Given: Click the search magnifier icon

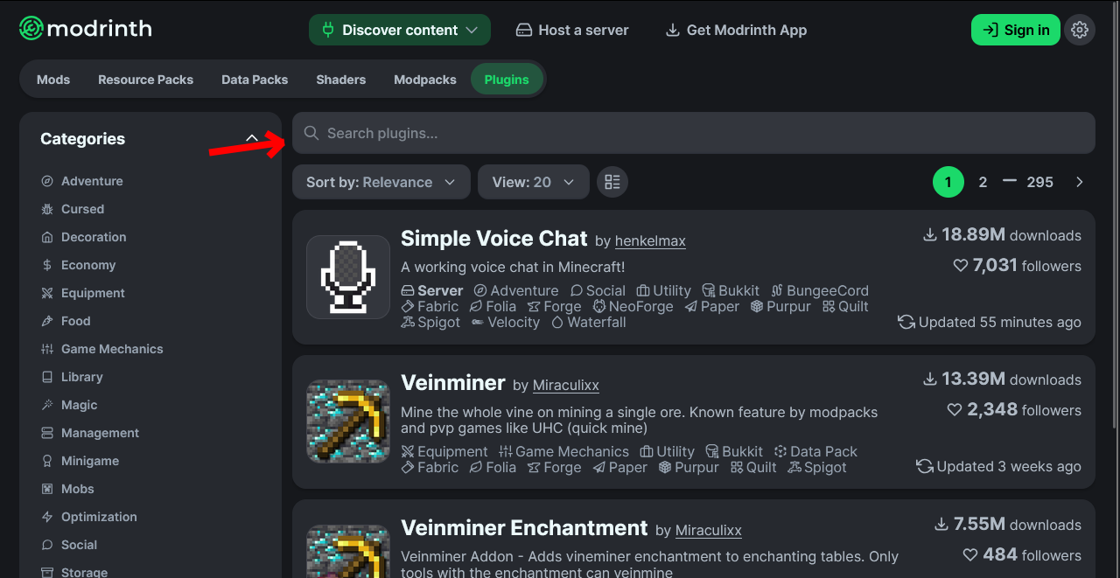Looking at the screenshot, I should pyautogui.click(x=311, y=133).
